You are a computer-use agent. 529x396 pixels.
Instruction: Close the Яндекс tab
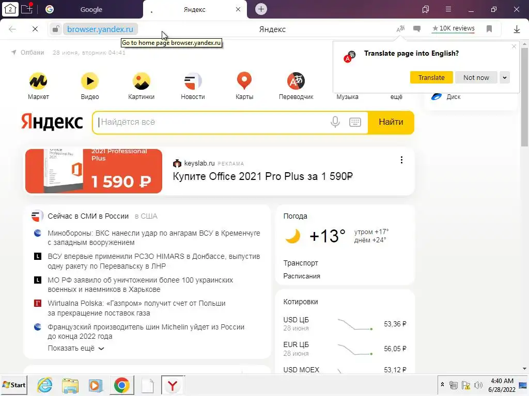click(238, 9)
